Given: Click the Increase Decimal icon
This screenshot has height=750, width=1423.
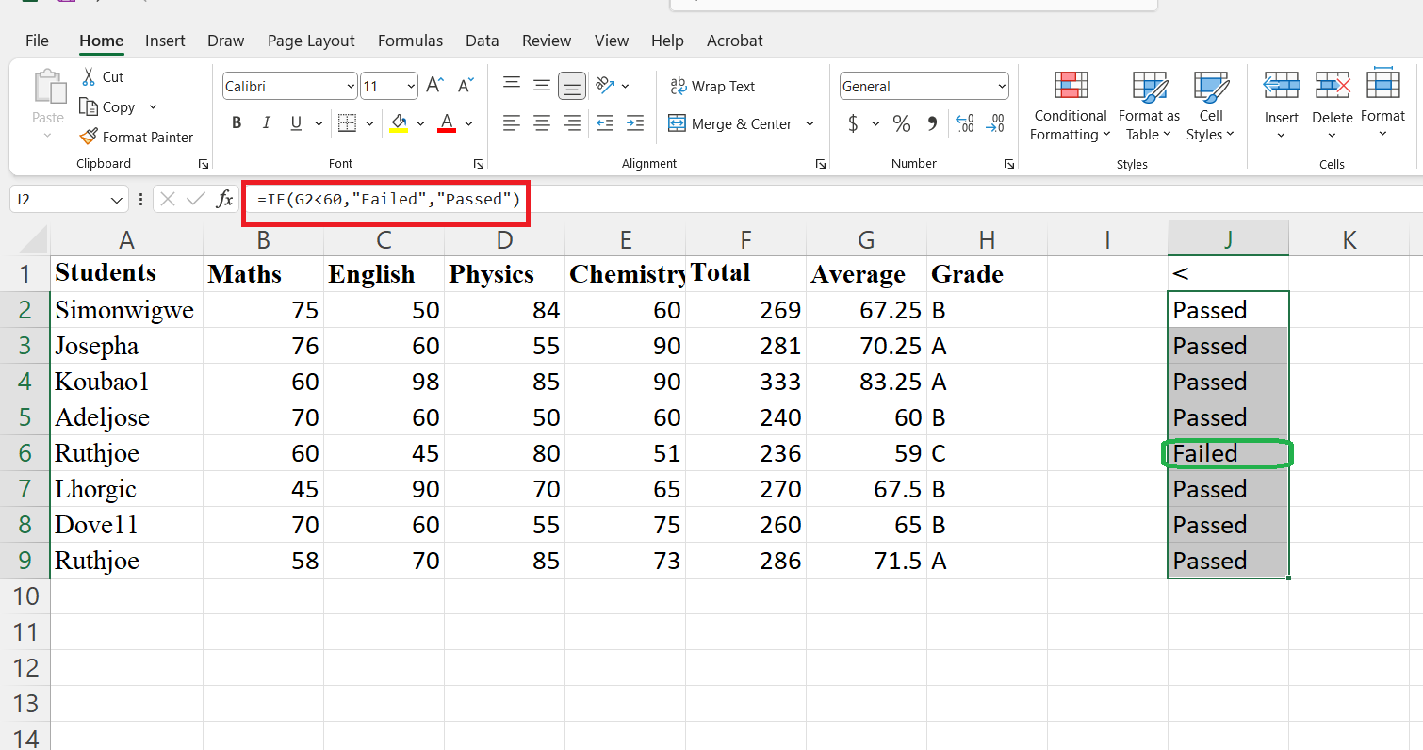Looking at the screenshot, I should 964,123.
